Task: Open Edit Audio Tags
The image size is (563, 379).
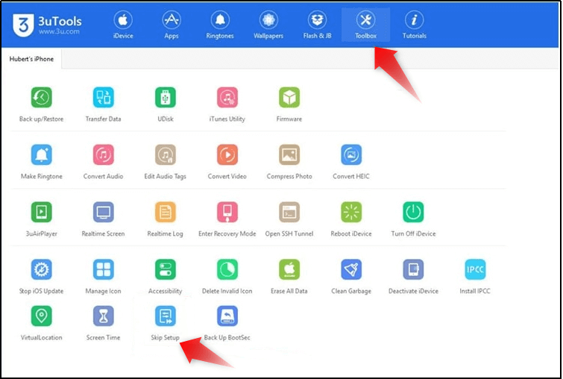Action: (165, 155)
